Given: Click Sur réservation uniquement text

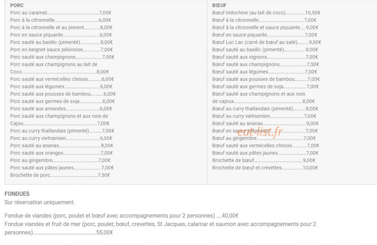Looking at the screenshot, I should [40, 202].
